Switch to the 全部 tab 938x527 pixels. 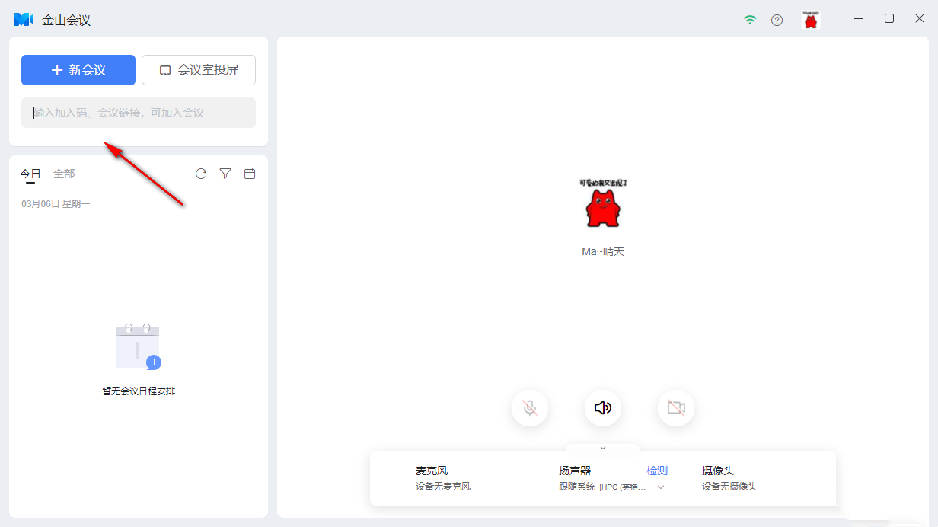pos(64,174)
